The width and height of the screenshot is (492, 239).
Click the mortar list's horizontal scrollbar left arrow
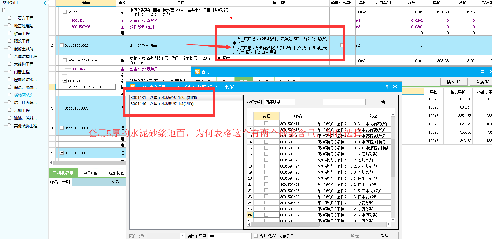(249, 224)
